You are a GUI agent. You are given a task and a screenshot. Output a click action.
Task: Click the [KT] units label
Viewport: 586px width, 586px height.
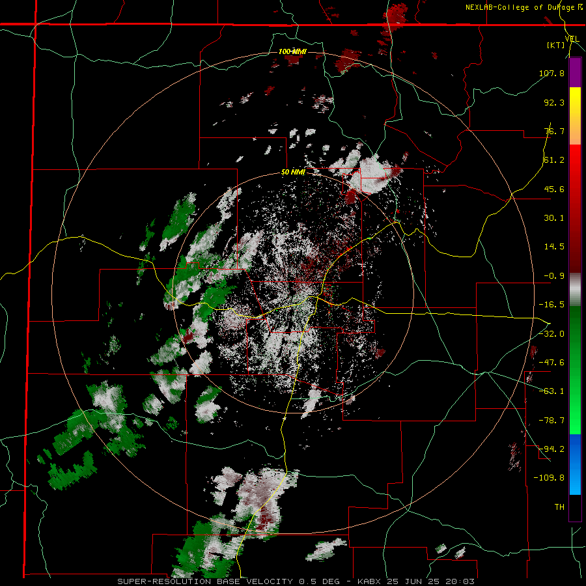tap(556, 45)
